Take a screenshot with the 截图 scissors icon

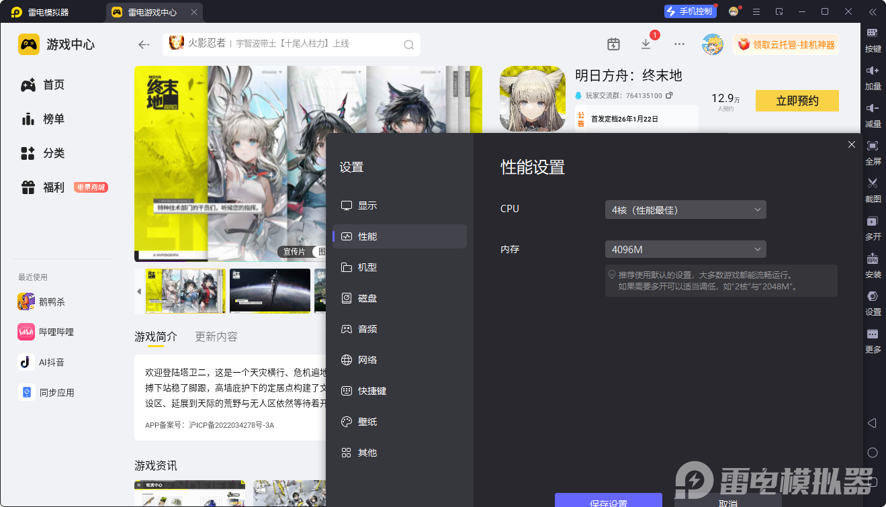click(x=873, y=189)
